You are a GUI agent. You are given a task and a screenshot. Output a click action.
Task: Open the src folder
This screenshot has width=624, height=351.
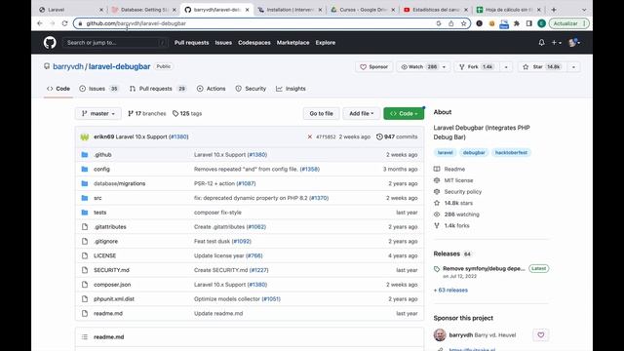point(97,198)
